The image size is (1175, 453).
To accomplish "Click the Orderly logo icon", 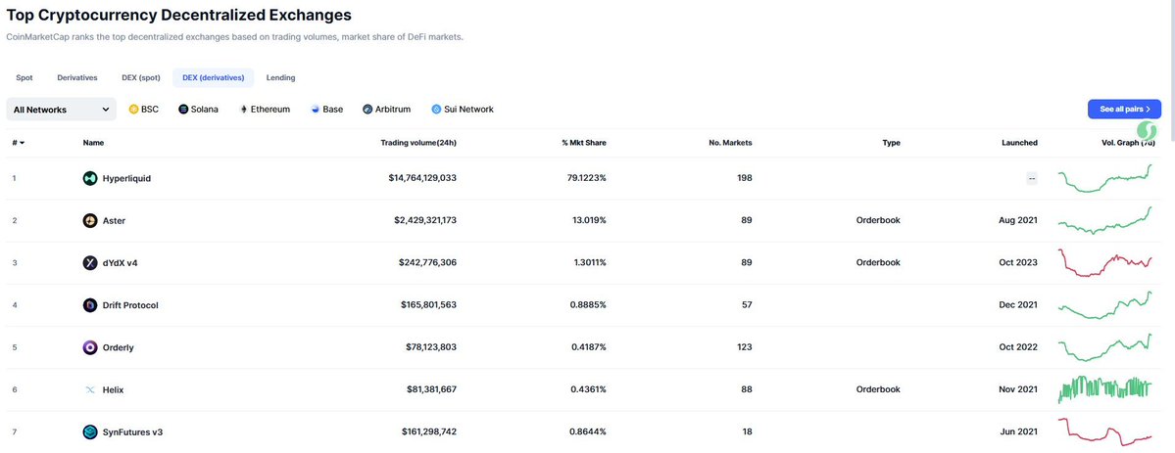I will [90, 347].
